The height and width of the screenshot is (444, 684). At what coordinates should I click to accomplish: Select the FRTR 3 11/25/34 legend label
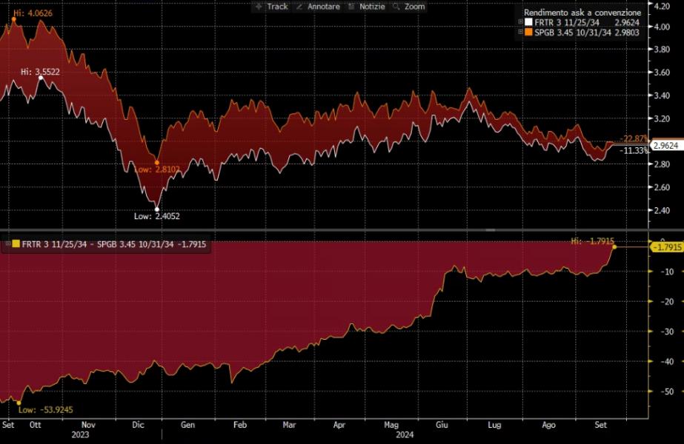(x=567, y=22)
